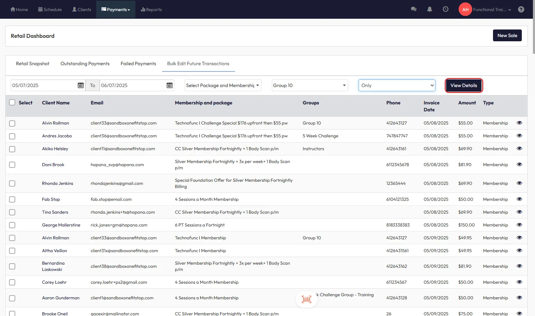
Task: Tick the checkbox for Akiko Helsley
Action: (x=12, y=149)
